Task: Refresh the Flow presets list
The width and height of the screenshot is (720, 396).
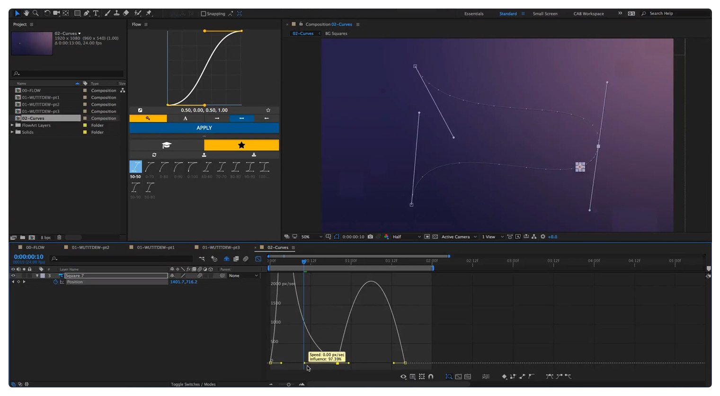Action: click(x=154, y=154)
